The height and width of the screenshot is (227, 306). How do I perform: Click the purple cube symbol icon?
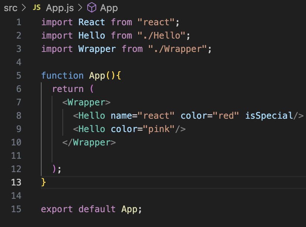[91, 8]
